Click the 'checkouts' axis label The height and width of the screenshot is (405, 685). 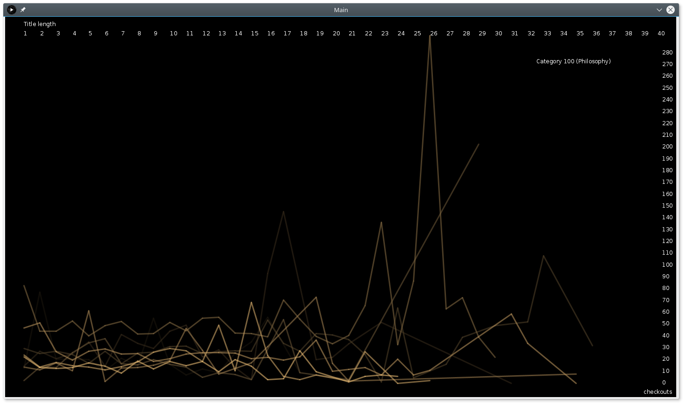(x=658, y=392)
